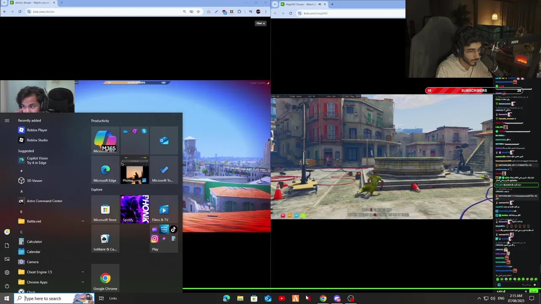
Task: Open Chrome three-dot menu in s6mito window
Action: 265,11
